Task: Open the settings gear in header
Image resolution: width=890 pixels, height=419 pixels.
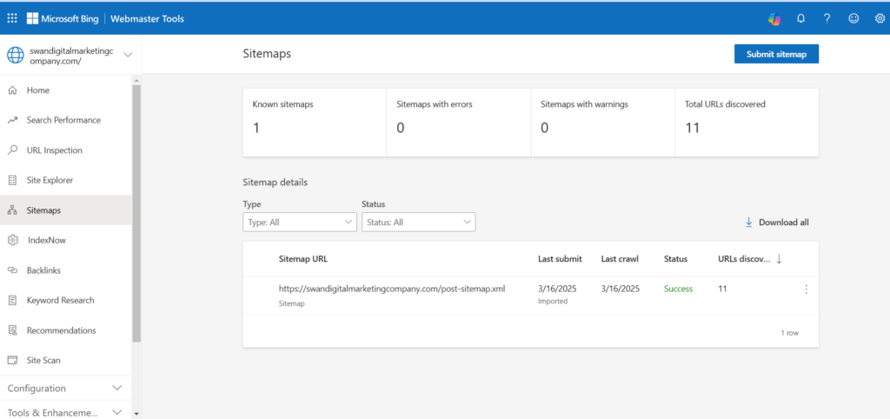Action: pyautogui.click(x=880, y=19)
